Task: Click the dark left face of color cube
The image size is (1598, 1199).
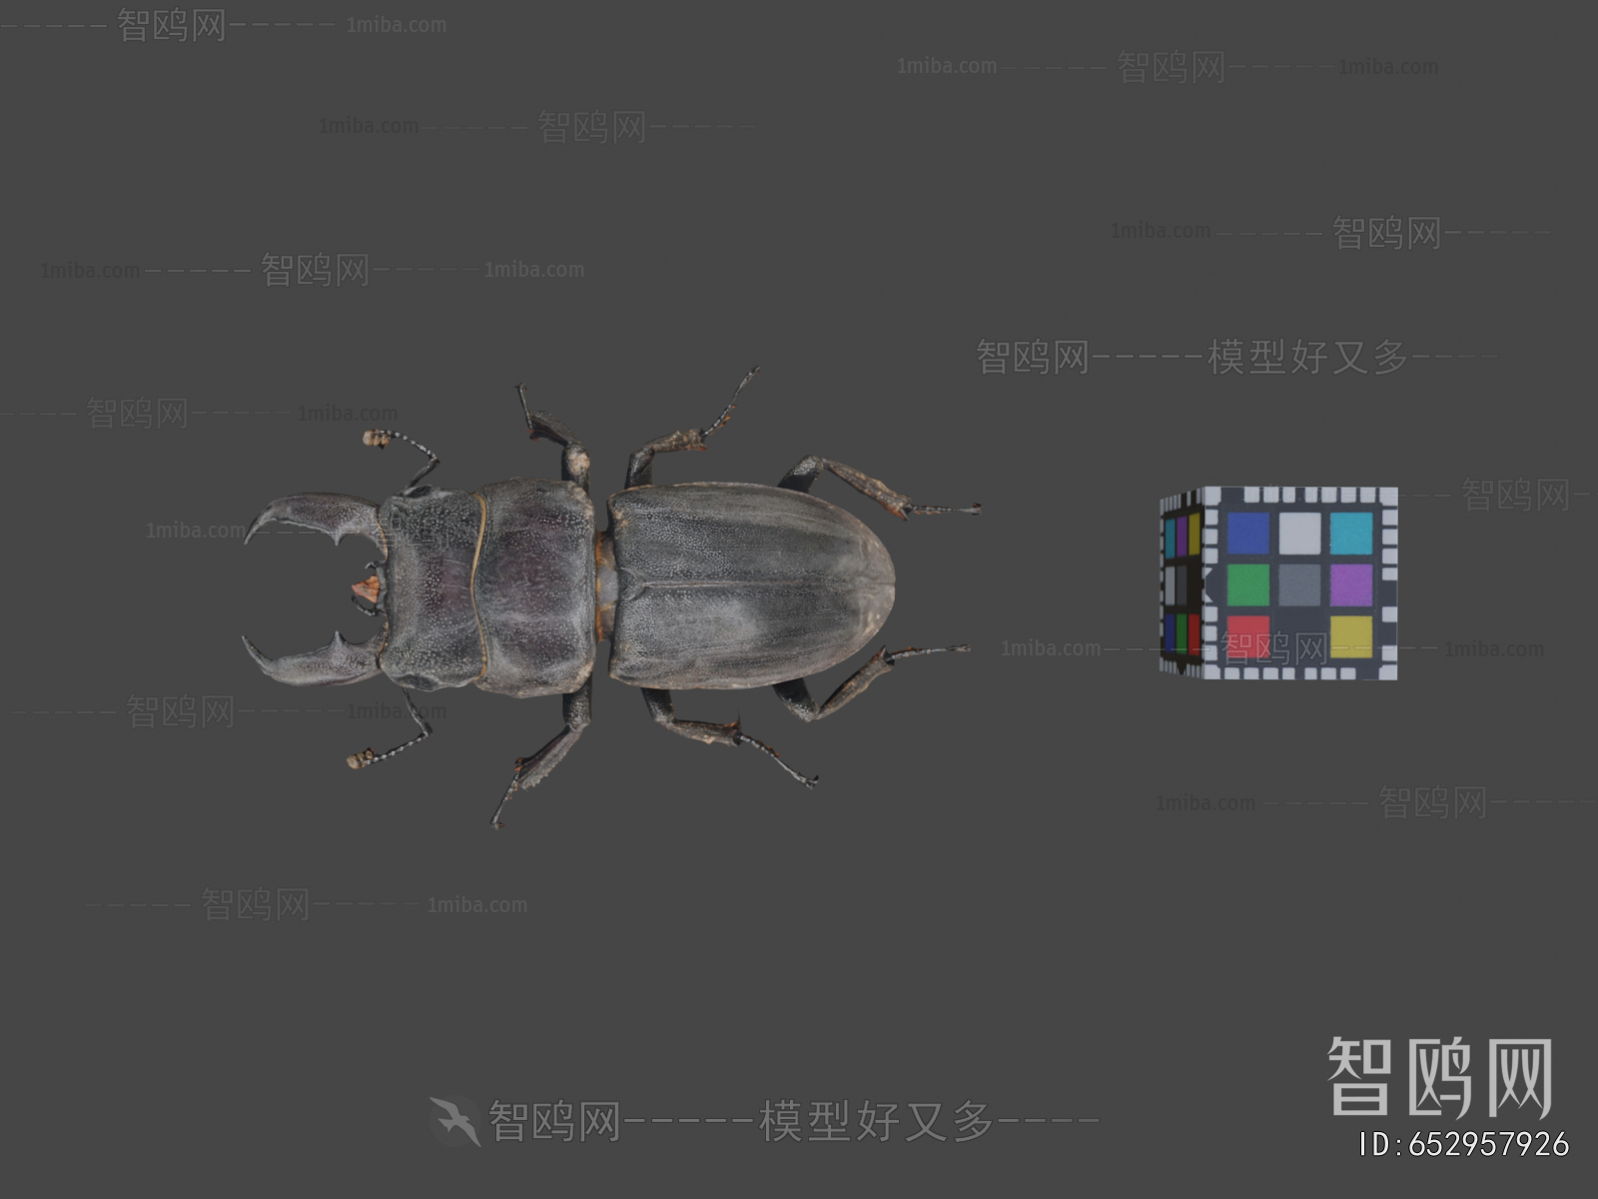Action: [1182, 583]
